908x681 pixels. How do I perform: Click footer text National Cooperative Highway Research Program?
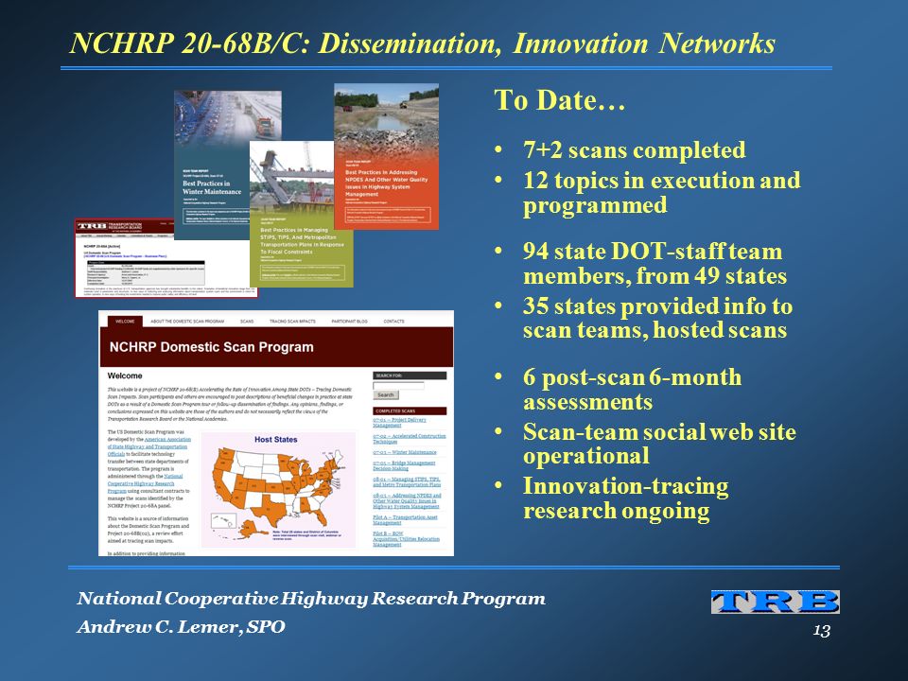[x=311, y=598]
